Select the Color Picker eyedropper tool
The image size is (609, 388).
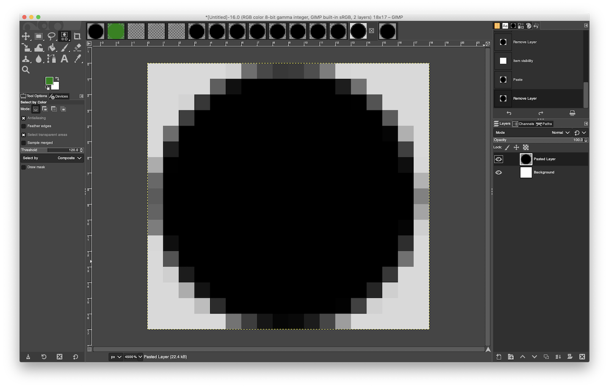[77, 59]
